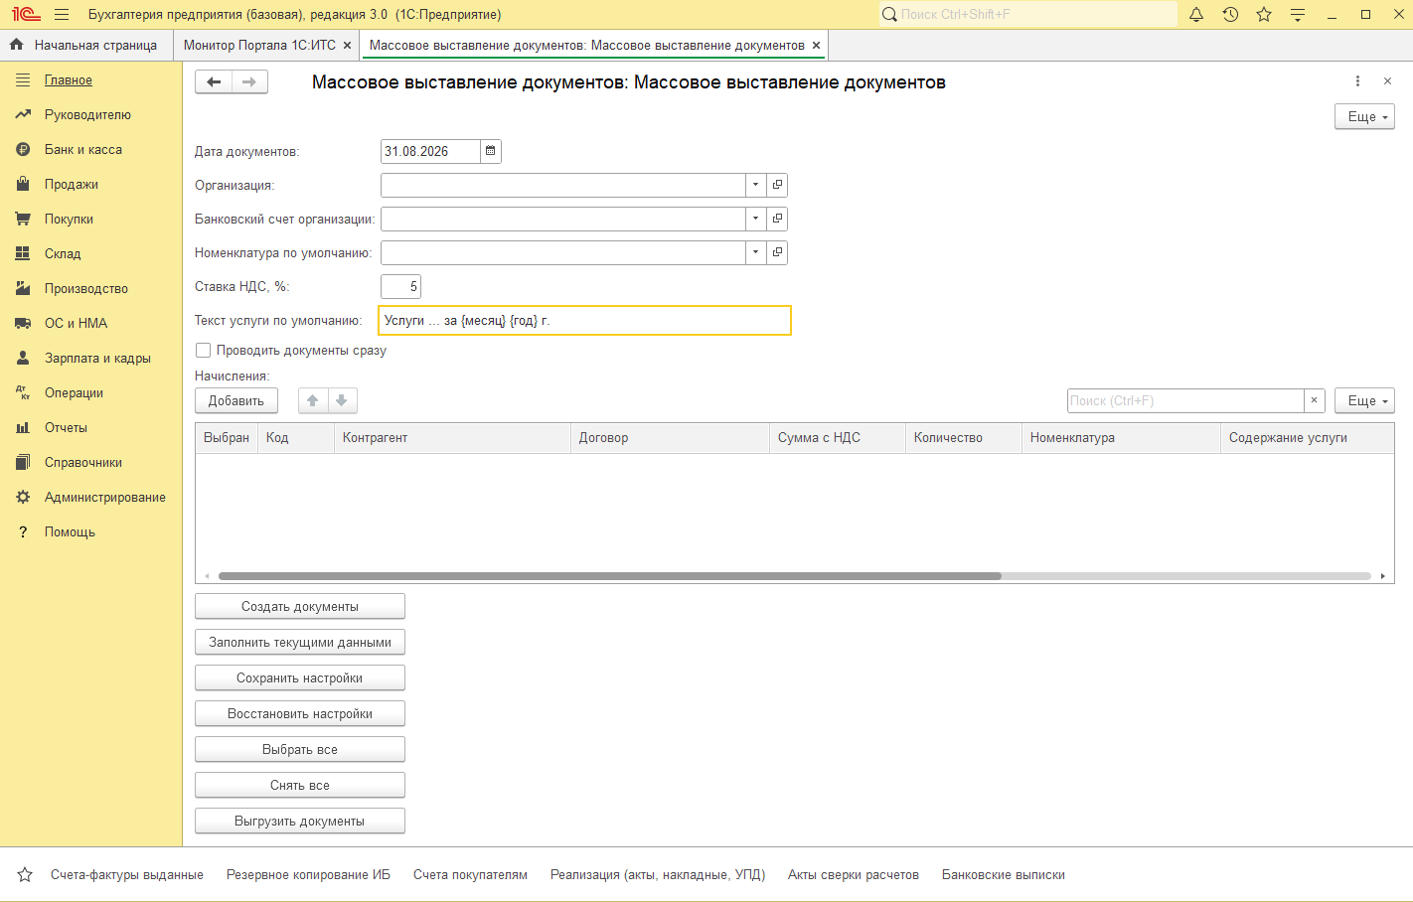Click the Выгрузить документы button
1413x902 pixels.
[300, 821]
